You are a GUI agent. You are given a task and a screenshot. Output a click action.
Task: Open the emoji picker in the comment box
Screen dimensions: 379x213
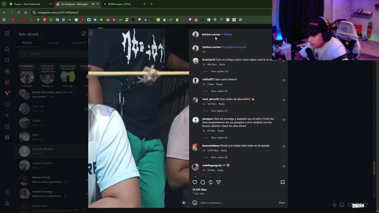pos(195,203)
